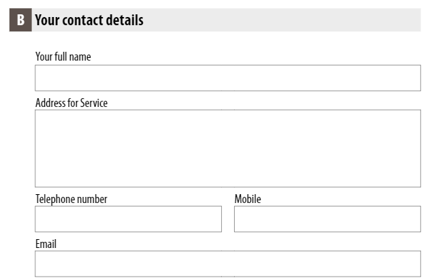
Task: Select the 'Your contact details' heading
Action: [89, 20]
